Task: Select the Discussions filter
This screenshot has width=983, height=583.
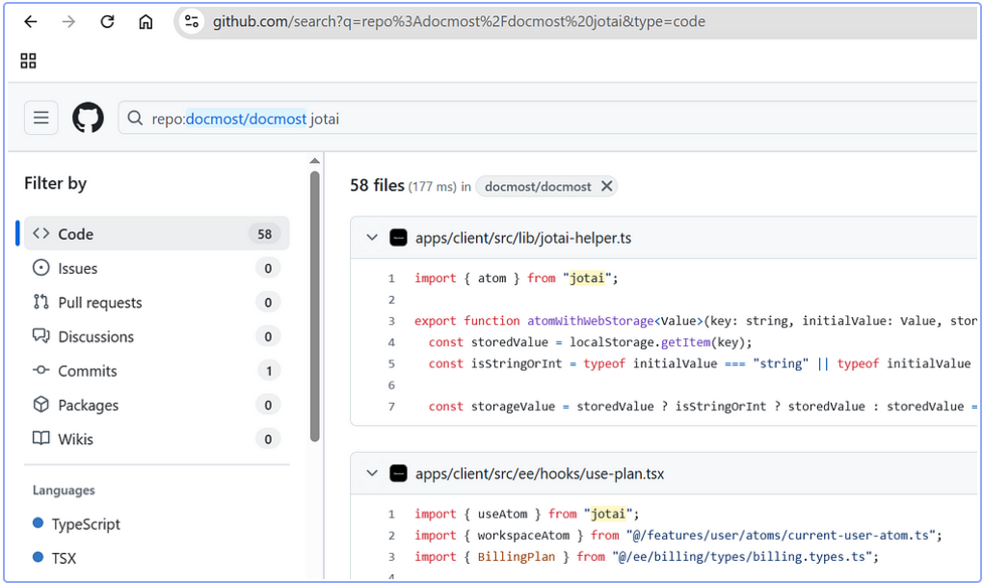Action: tap(157, 336)
